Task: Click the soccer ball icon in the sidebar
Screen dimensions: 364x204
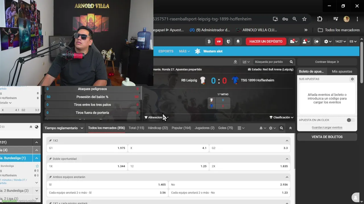Action: (x=37, y=127)
